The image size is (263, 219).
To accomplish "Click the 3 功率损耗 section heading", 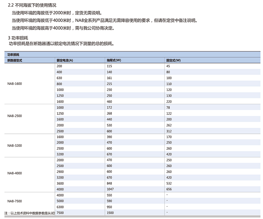I will (x=19, y=38).
